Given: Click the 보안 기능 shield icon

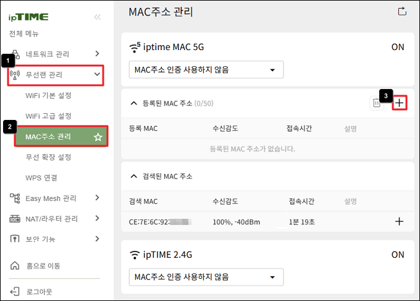Looking at the screenshot, I should click(x=15, y=239).
